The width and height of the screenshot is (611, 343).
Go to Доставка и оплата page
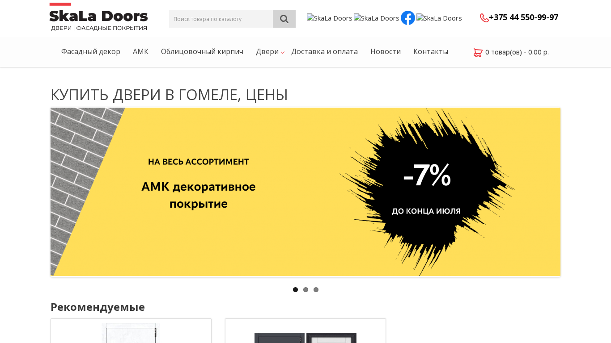click(324, 51)
